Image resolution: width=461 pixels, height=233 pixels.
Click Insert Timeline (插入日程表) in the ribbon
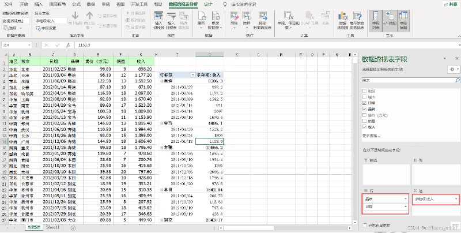pos(171,20)
